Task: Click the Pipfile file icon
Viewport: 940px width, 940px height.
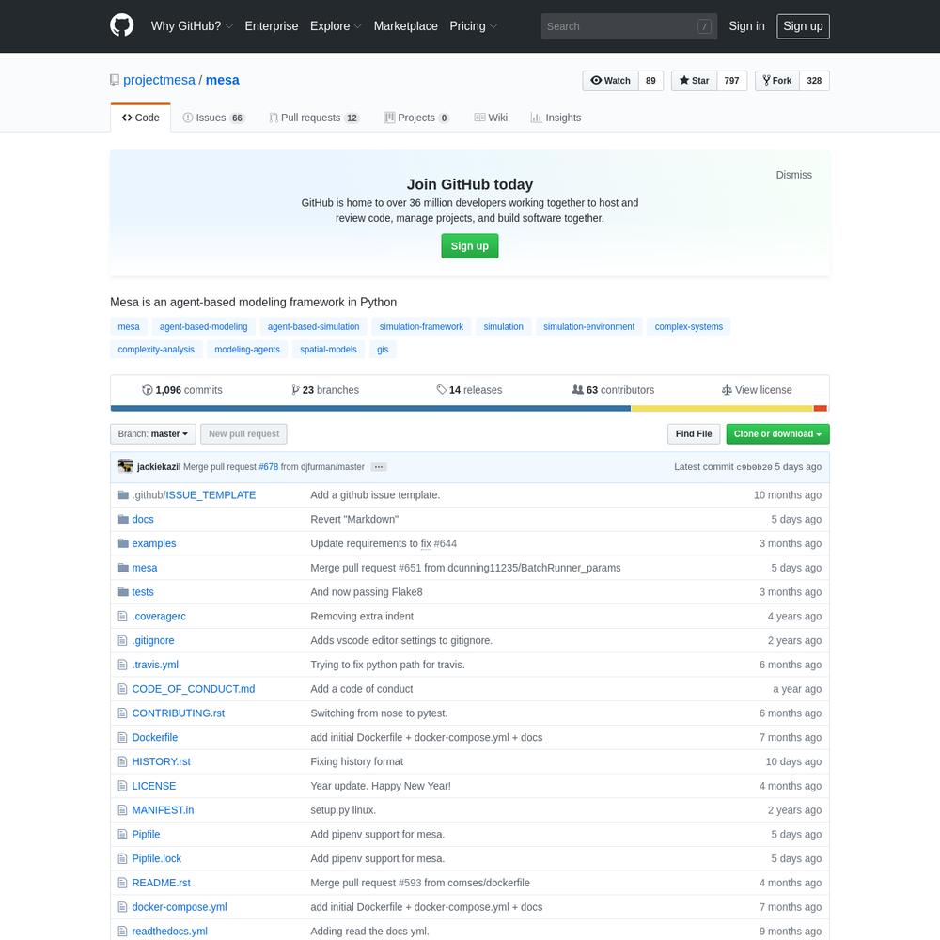Action: click(123, 835)
